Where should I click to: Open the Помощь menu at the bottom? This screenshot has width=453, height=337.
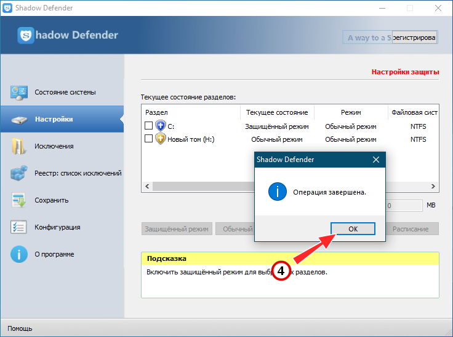[x=20, y=328]
